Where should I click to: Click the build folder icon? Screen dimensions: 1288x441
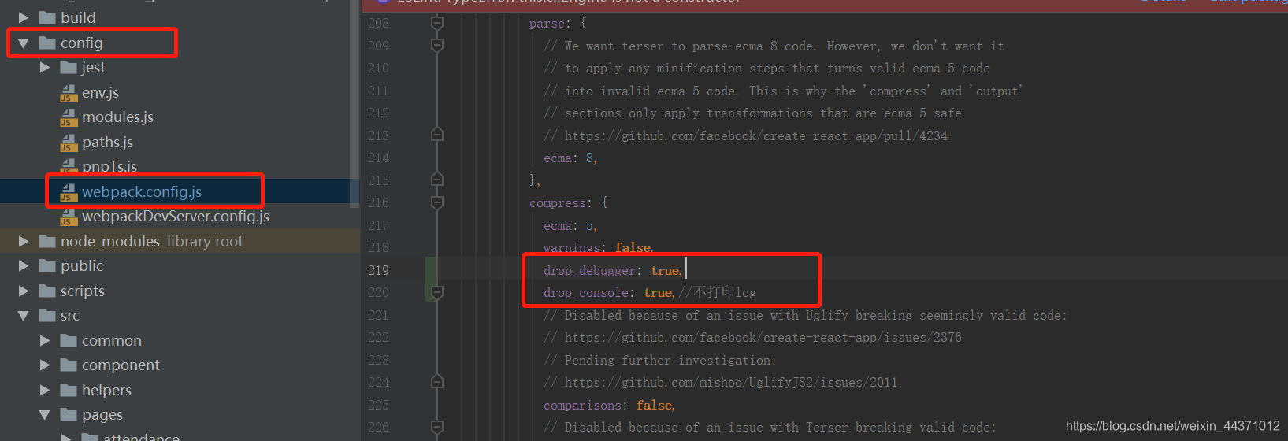[47, 17]
